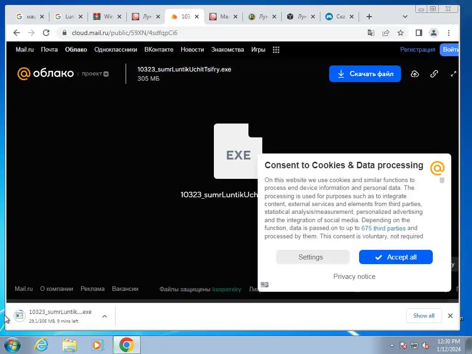Reload the page with refresh icon
Image resolution: width=472 pixels, height=354 pixels.
point(46,33)
